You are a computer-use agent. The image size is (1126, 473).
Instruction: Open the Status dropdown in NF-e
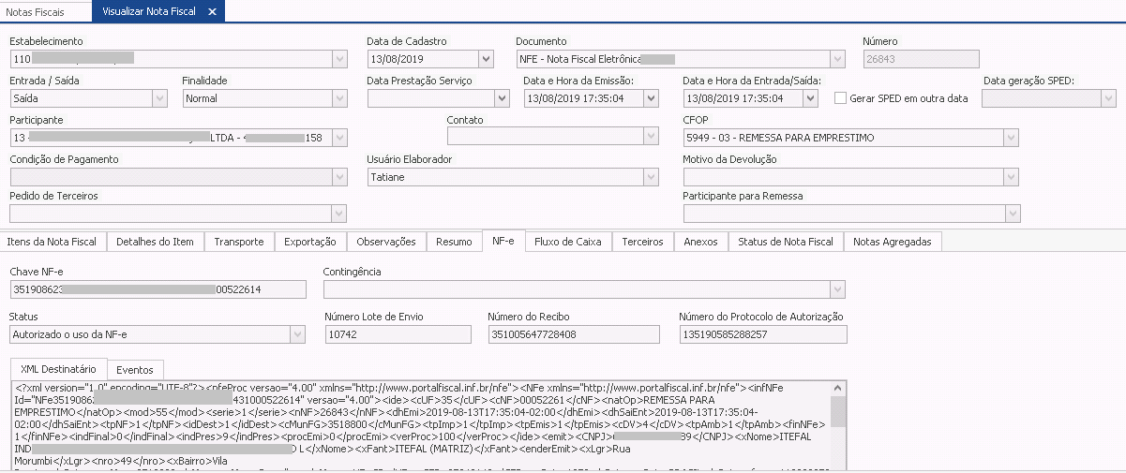click(297, 334)
